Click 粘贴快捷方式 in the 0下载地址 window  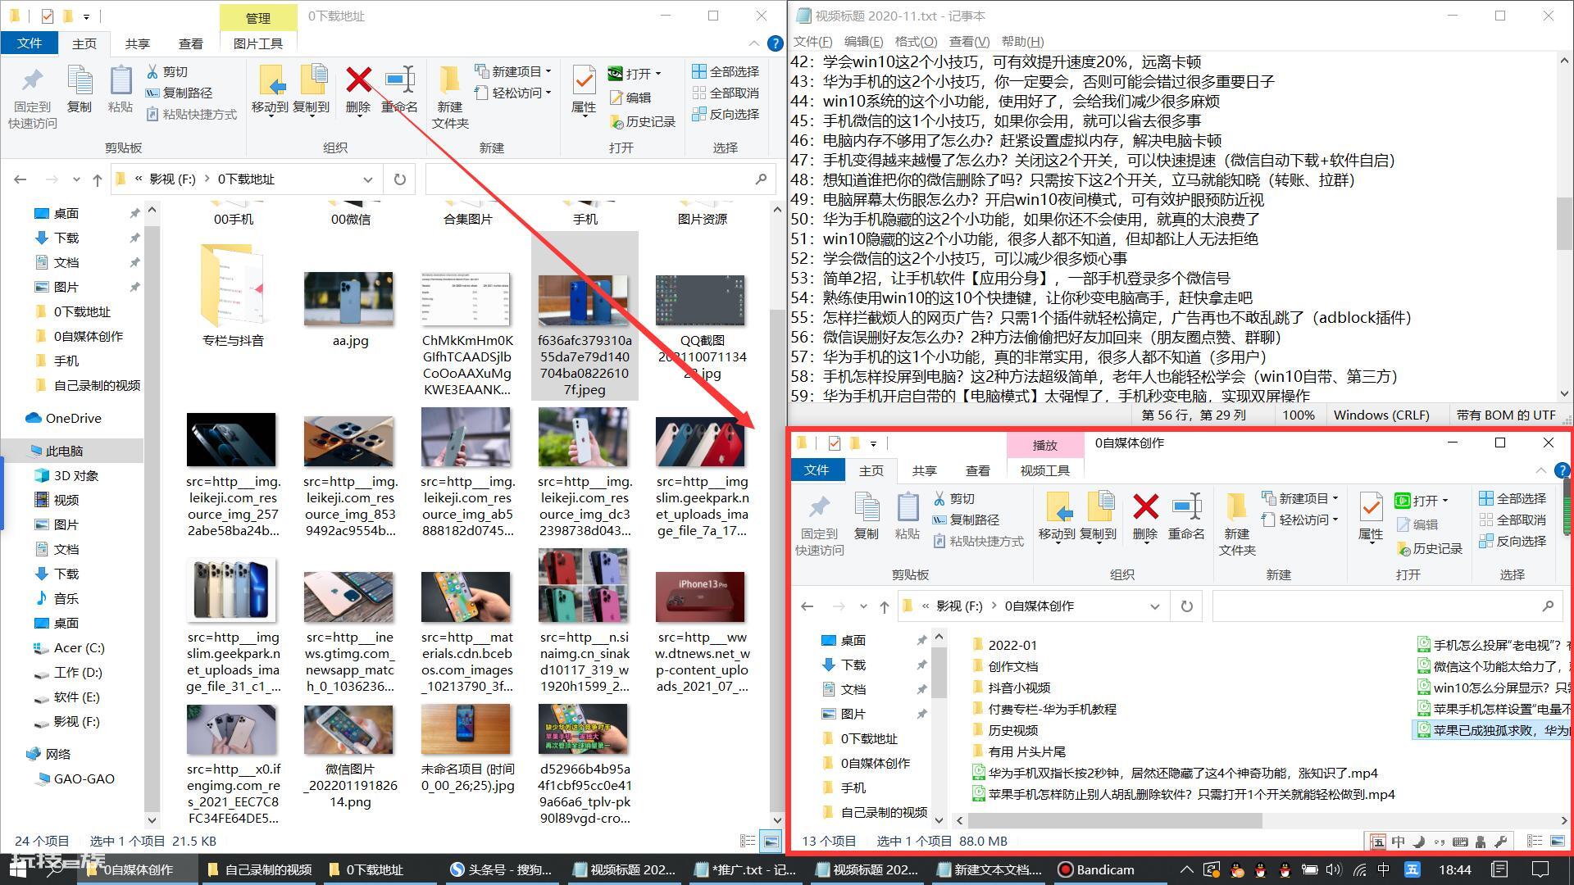tap(192, 114)
